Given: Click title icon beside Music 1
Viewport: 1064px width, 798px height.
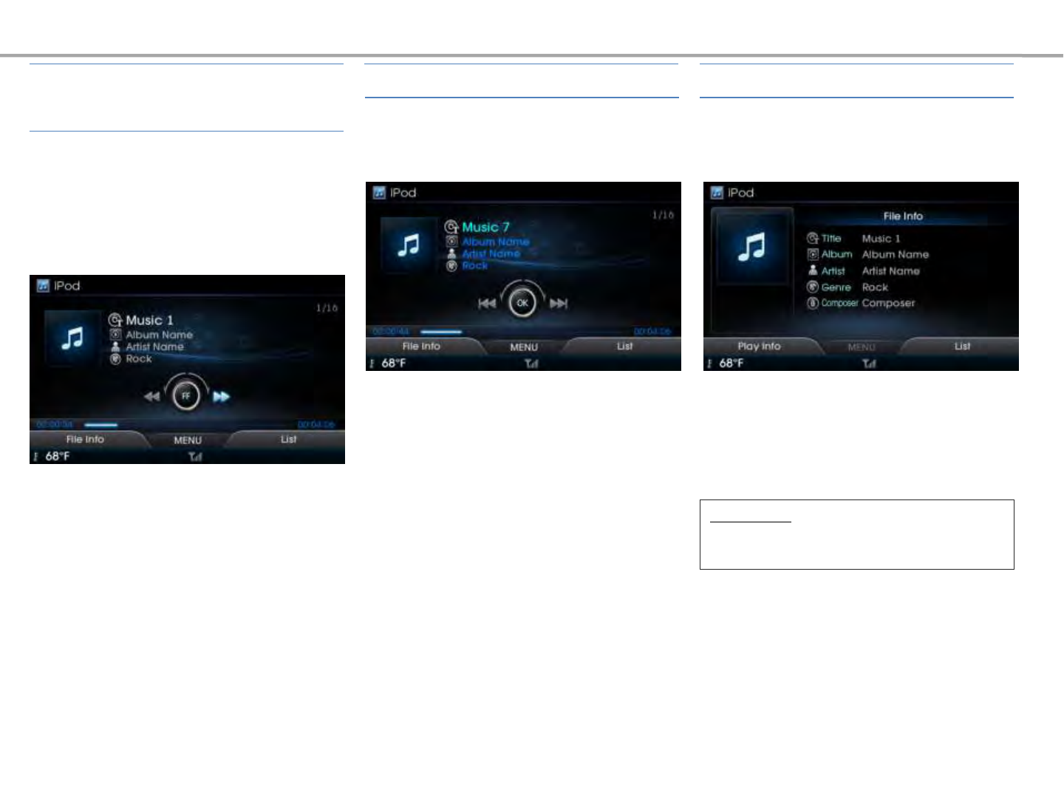Looking at the screenshot, I should 115,320.
